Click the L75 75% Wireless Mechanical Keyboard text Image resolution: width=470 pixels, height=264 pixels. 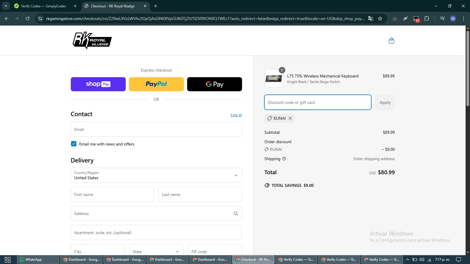tap(323, 76)
